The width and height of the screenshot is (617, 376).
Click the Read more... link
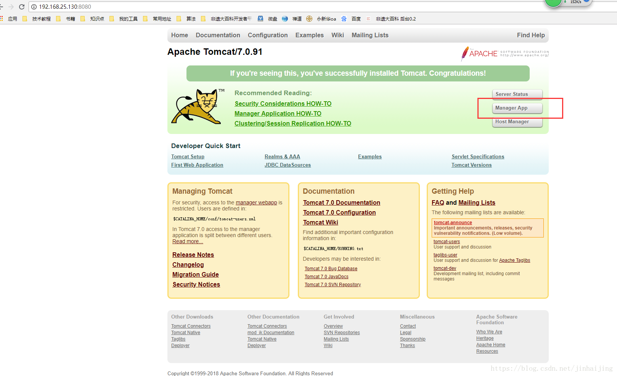pyautogui.click(x=188, y=241)
